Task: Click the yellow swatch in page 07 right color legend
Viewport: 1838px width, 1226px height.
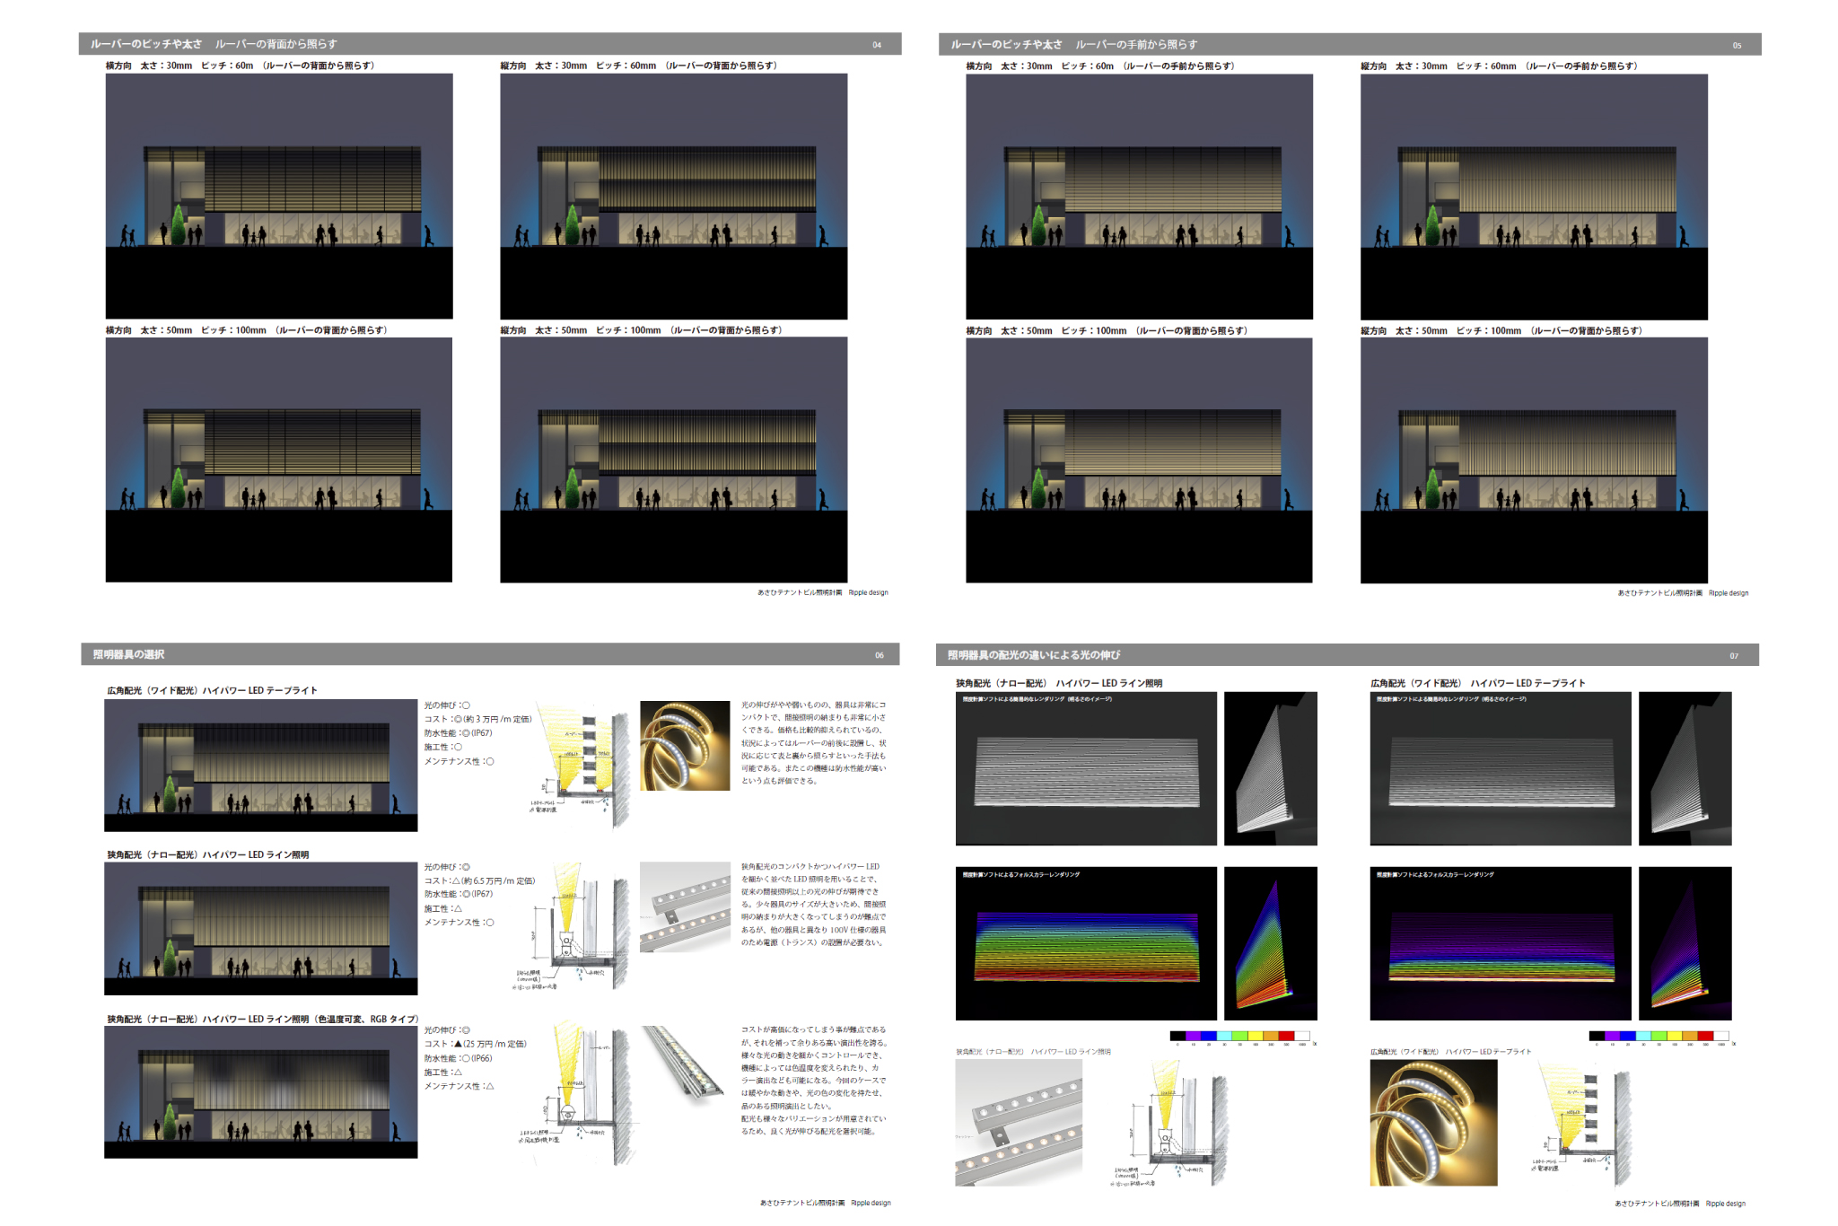Action: tap(1674, 1036)
